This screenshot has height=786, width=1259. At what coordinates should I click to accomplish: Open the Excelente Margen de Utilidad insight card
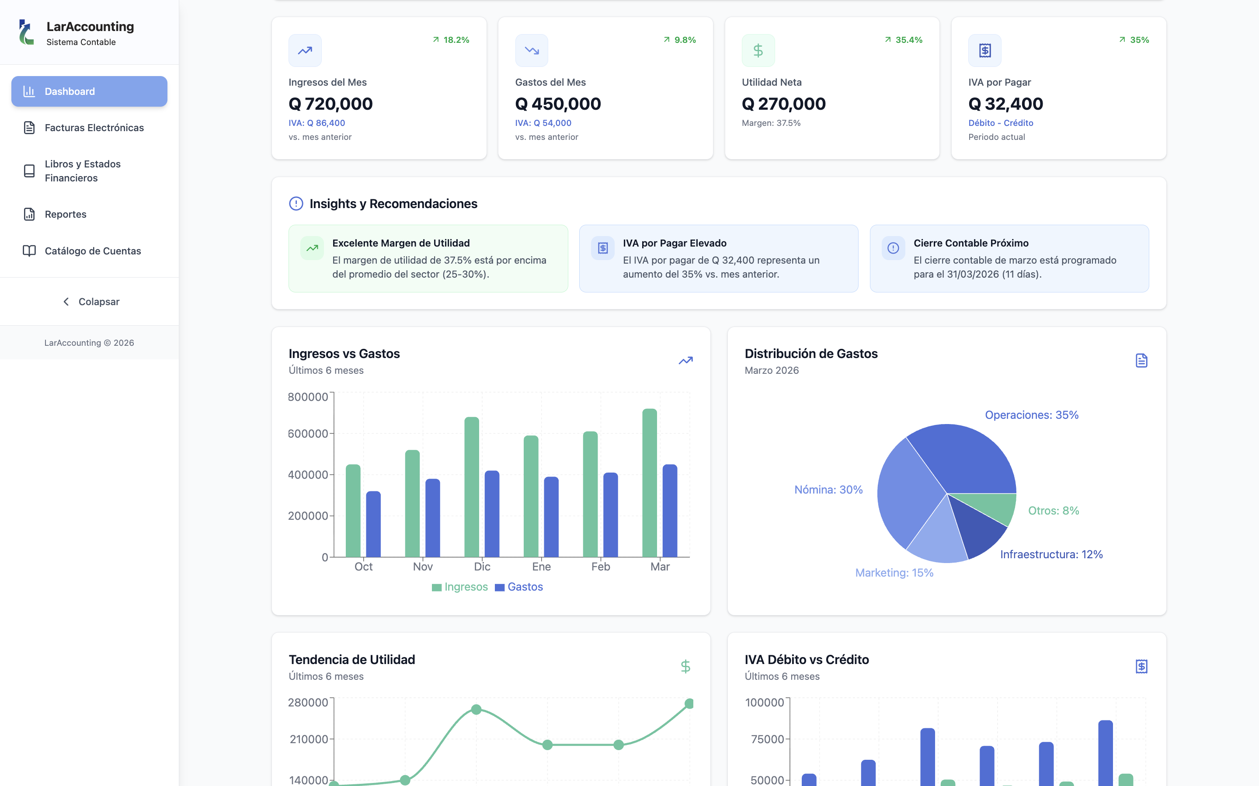click(x=428, y=258)
